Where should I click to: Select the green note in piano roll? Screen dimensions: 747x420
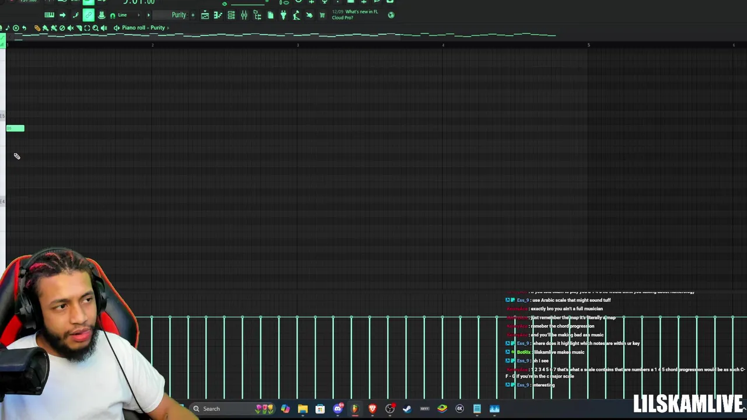pos(15,128)
